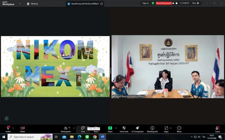Image resolution: width=225 pixels, height=140 pixels.
Task: Expand share options arrow beside Share
Action: [x=116, y=128]
